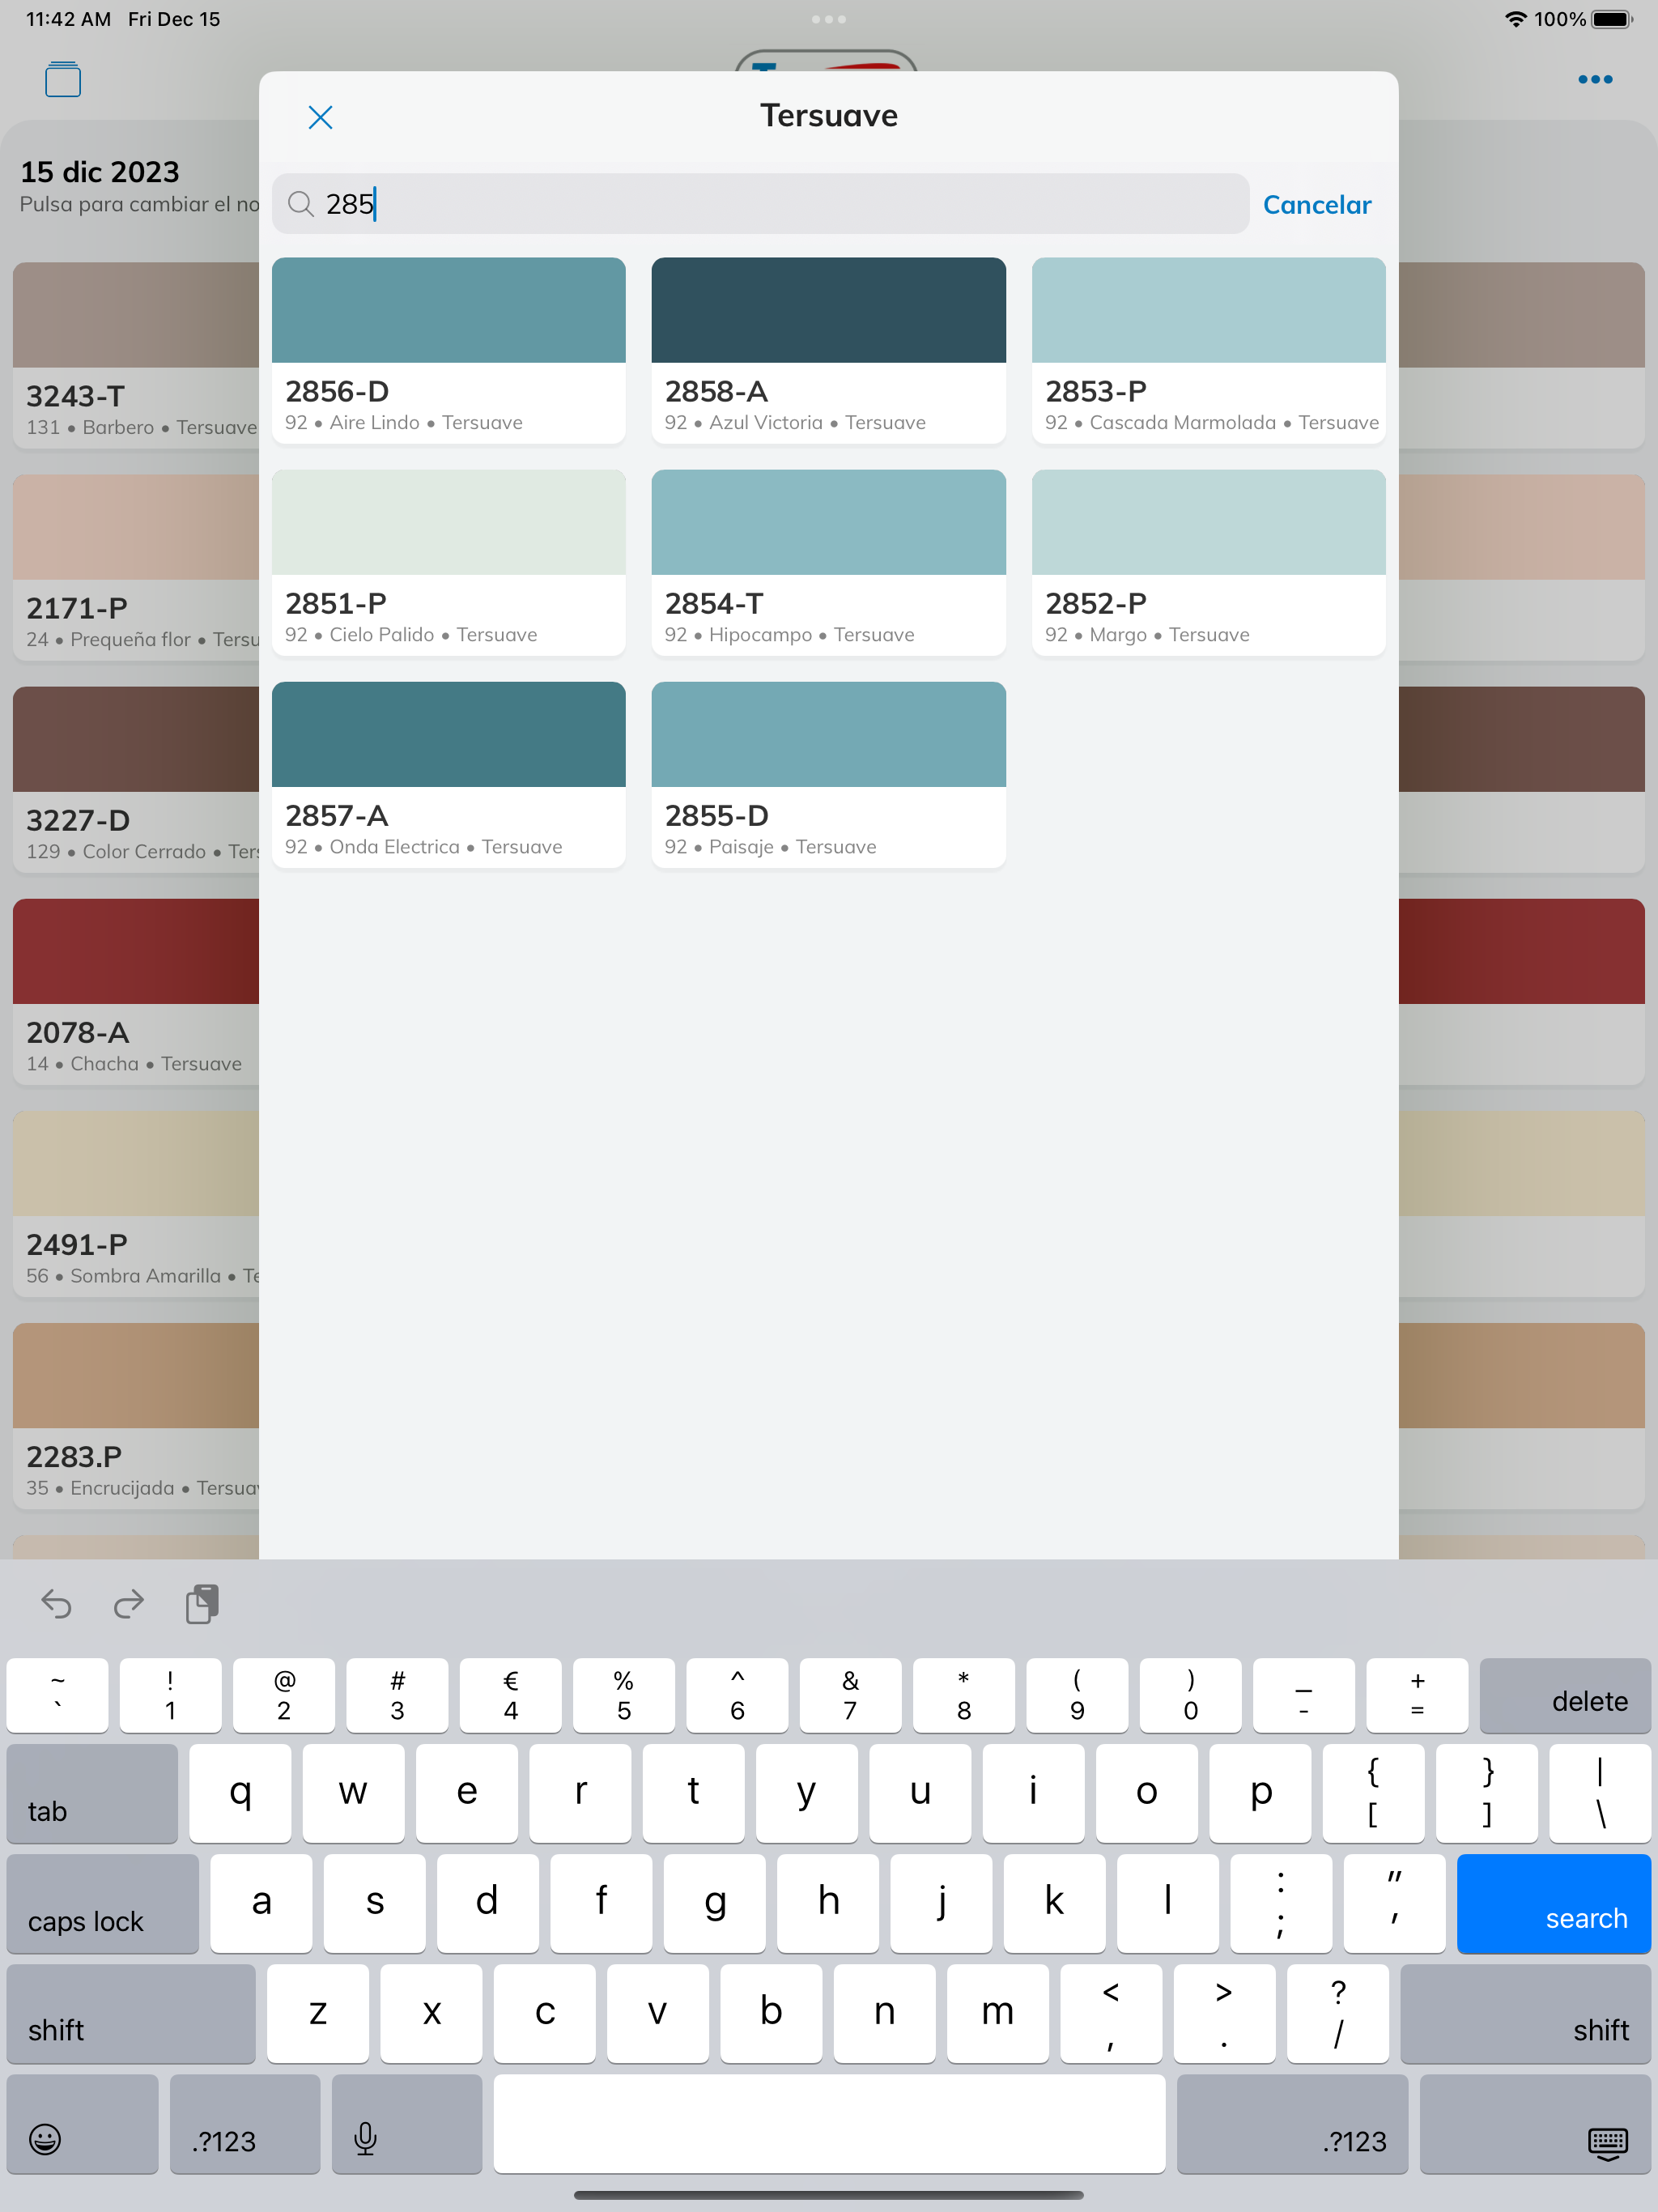Screen dimensions: 1658x2212
Task: Tap the battery status icon
Action: pos(1612,19)
